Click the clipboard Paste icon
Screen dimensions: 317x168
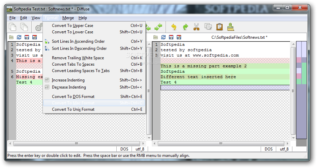coord(219,27)
